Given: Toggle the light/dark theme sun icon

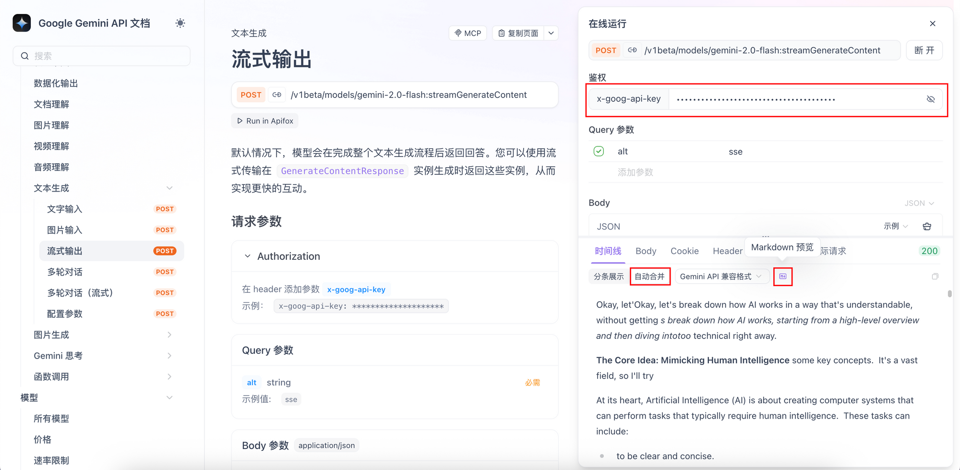Looking at the screenshot, I should [x=180, y=23].
